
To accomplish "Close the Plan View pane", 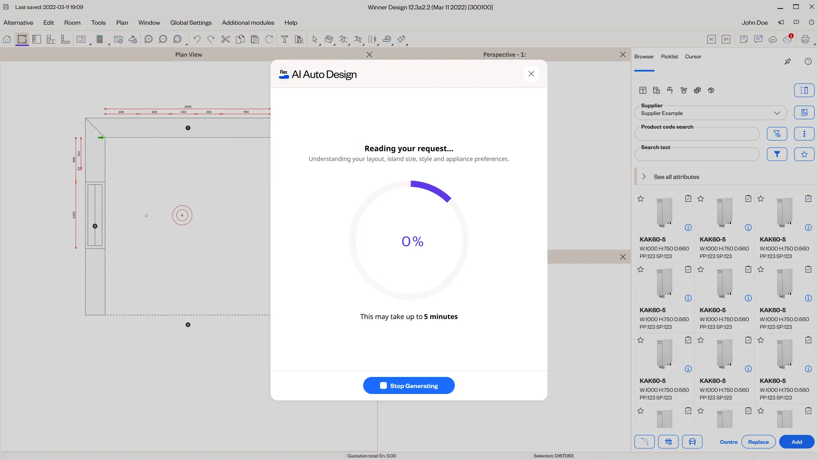I will pos(369,55).
